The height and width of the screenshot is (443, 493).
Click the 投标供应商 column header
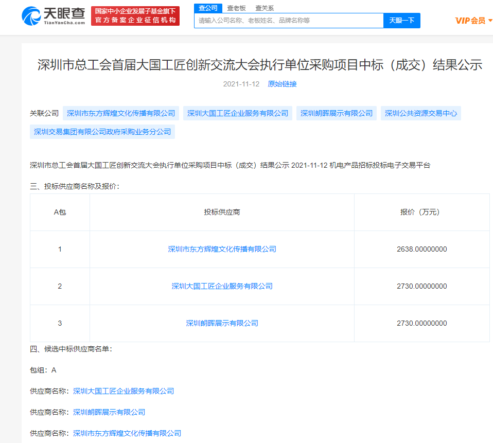point(222,212)
